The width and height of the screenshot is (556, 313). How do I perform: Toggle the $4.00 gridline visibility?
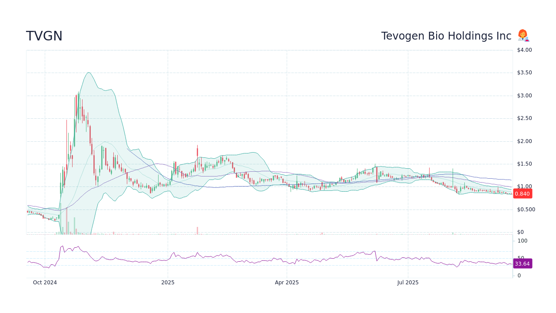click(x=524, y=50)
